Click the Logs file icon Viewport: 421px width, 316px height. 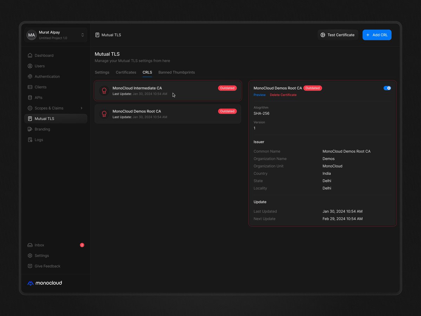point(30,140)
